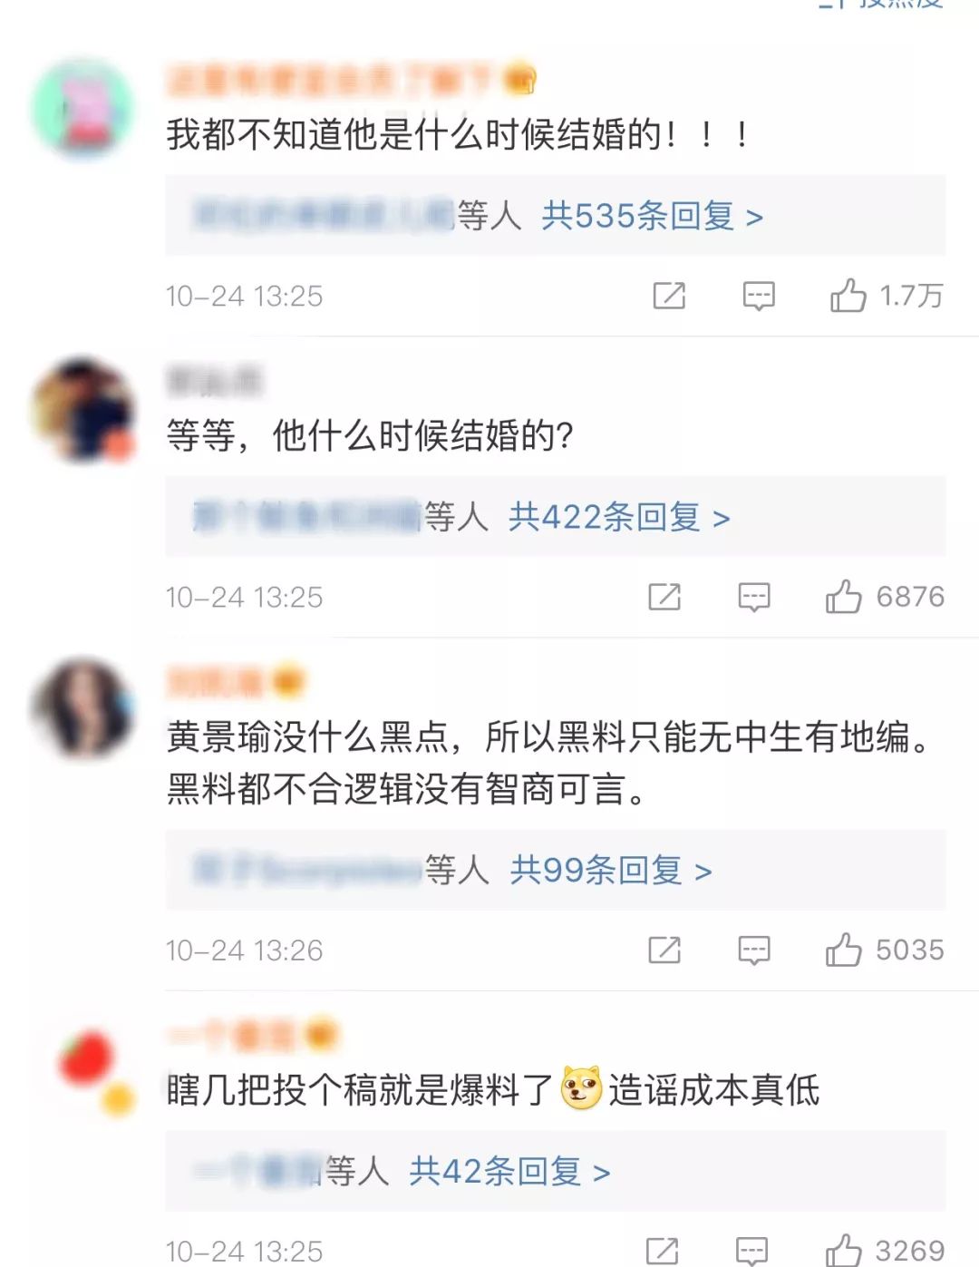Open the avatar beside the 我都不知道他是什么时候结婚的 comment
Image resolution: width=979 pixels, height=1267 pixels.
click(x=83, y=107)
